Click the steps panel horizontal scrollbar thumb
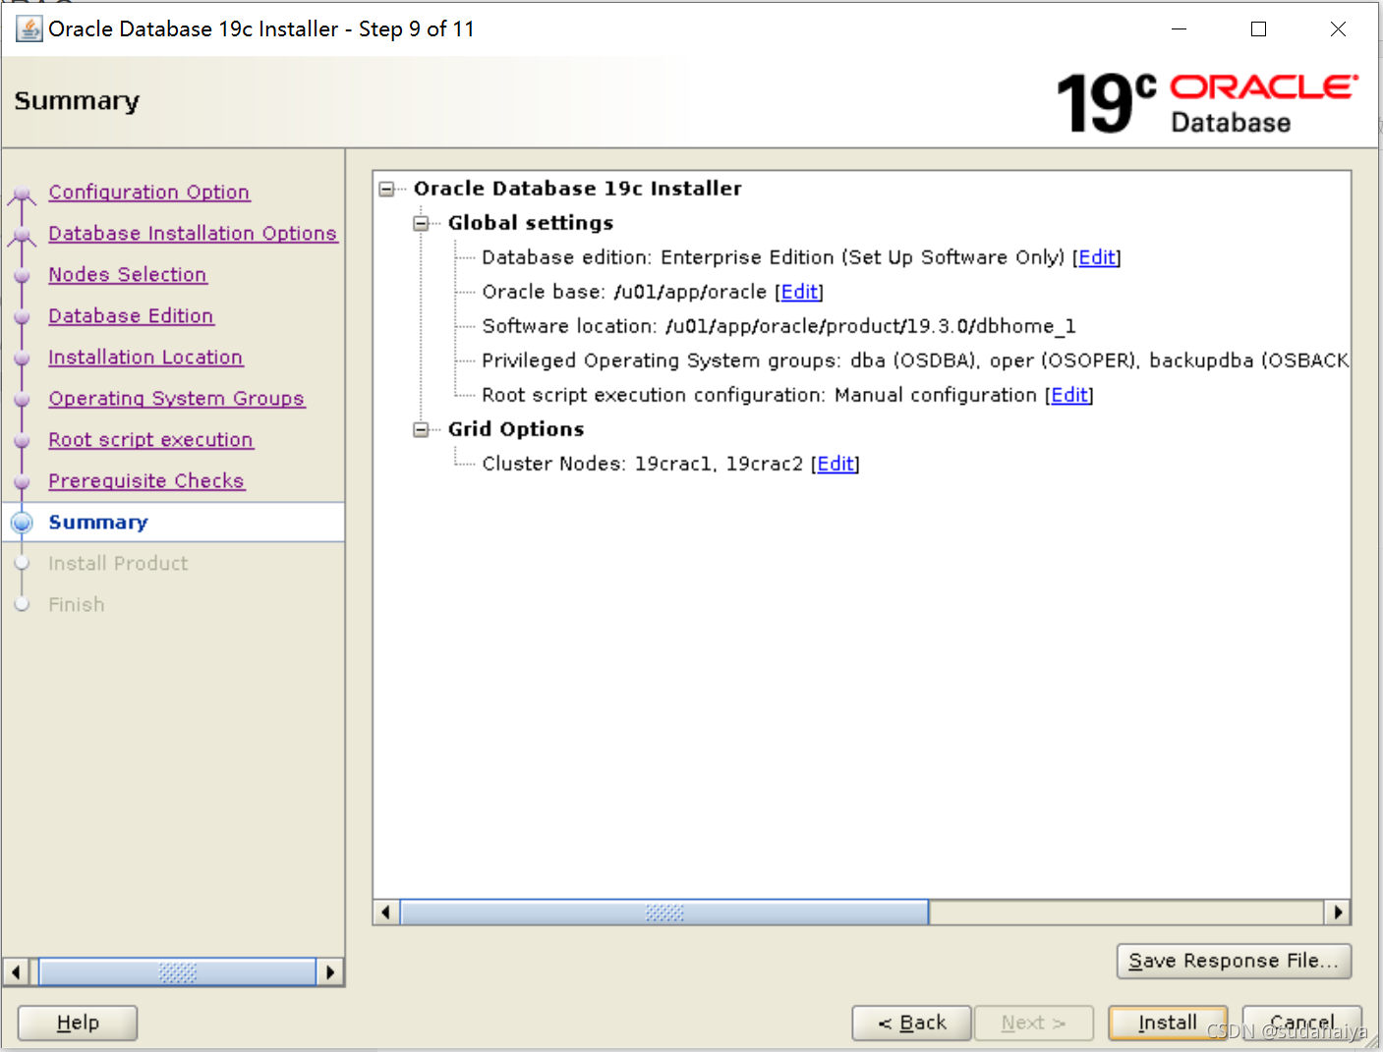This screenshot has width=1383, height=1052. [x=177, y=972]
